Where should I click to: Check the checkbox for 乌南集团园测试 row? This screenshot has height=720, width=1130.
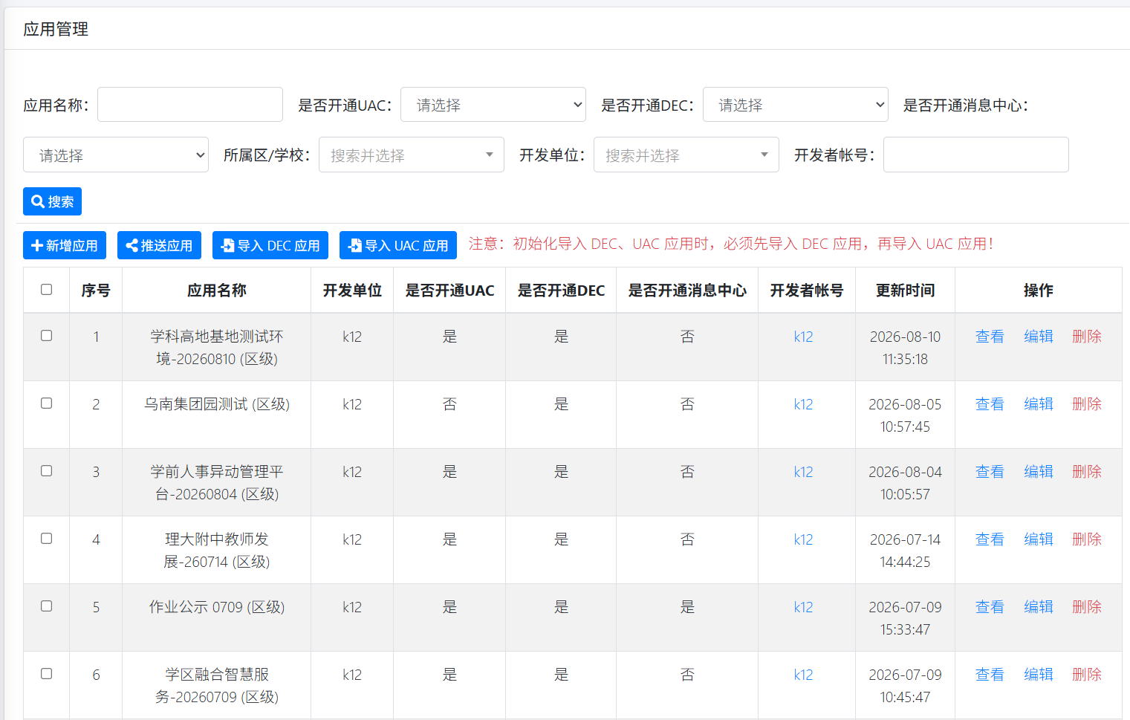[46, 403]
